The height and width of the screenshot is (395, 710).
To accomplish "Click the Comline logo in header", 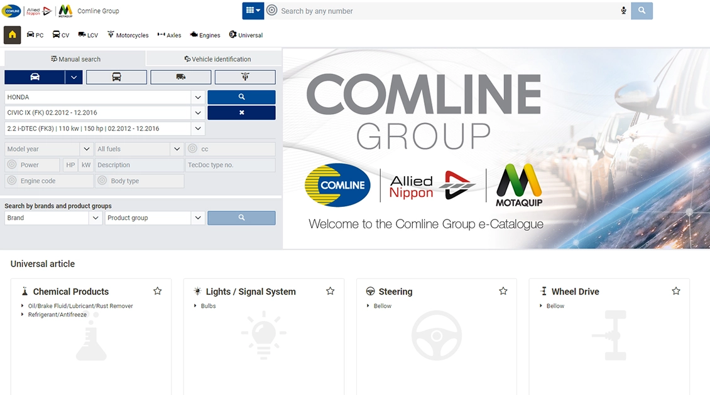I will [11, 11].
